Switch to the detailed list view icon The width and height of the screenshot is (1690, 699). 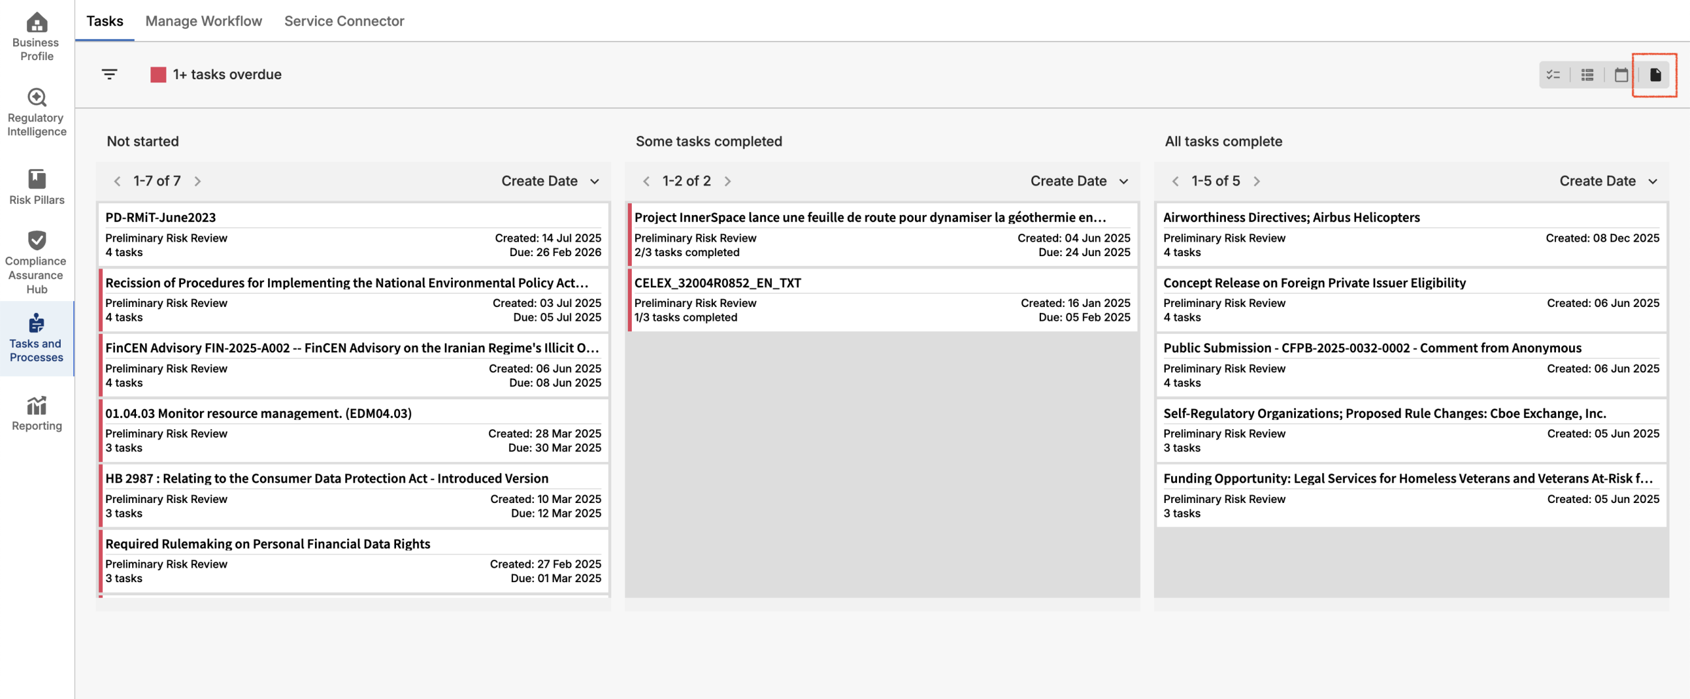point(1588,75)
